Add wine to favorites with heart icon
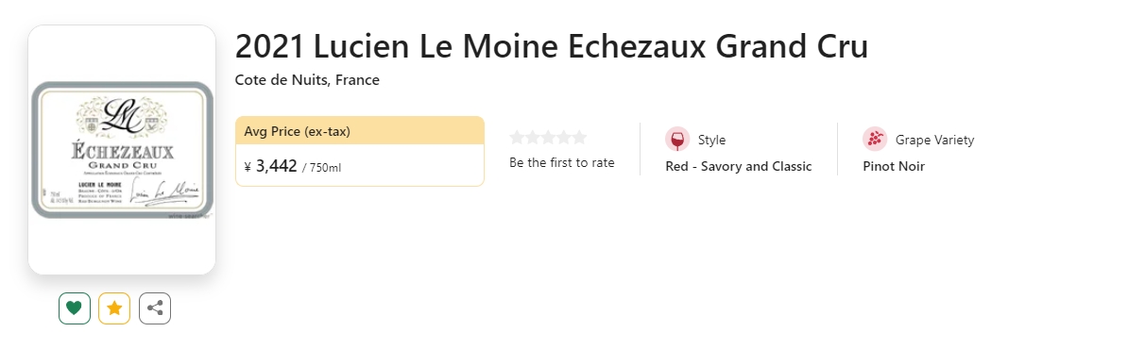Viewport: 1128px width, 349px height. tap(74, 308)
